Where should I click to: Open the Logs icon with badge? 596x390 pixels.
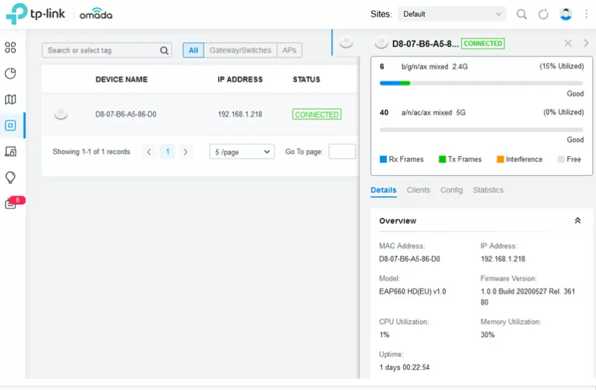[x=11, y=204]
